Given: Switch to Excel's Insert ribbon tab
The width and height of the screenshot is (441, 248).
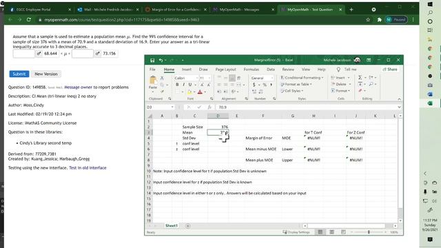Looking at the screenshot, I should (x=187, y=69).
